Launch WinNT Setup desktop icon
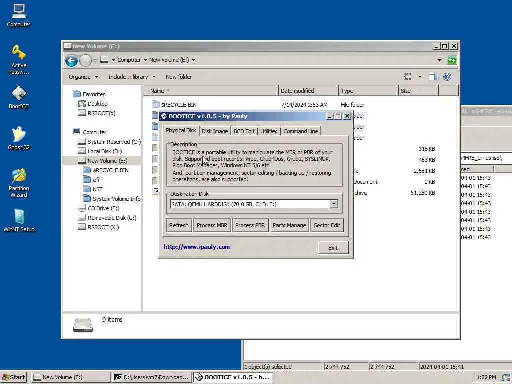The height and width of the screenshot is (384, 512). [x=19, y=220]
